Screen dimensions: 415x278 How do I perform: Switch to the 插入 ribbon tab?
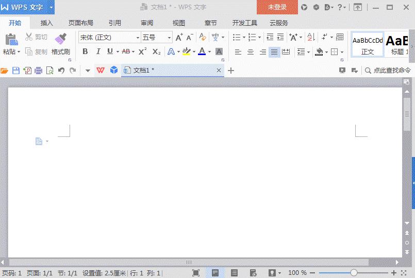(x=47, y=23)
